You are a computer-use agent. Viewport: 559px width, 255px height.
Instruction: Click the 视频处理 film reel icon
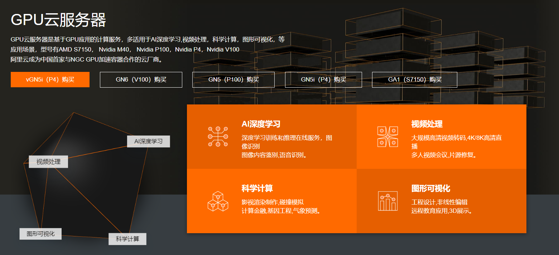387,136
